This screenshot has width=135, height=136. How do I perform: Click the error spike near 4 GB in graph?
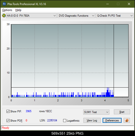click(108, 92)
